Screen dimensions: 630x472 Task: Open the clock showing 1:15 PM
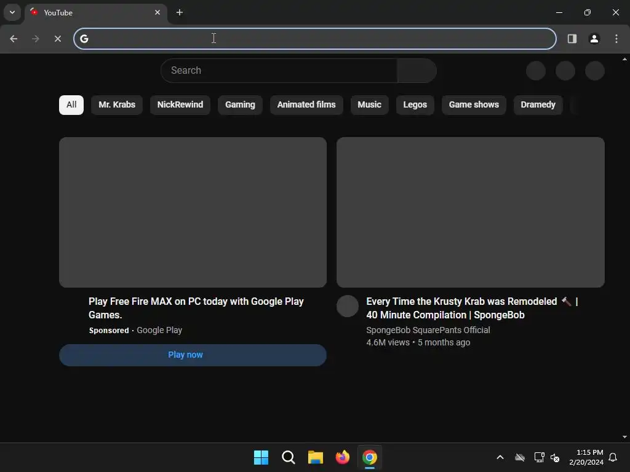586,457
